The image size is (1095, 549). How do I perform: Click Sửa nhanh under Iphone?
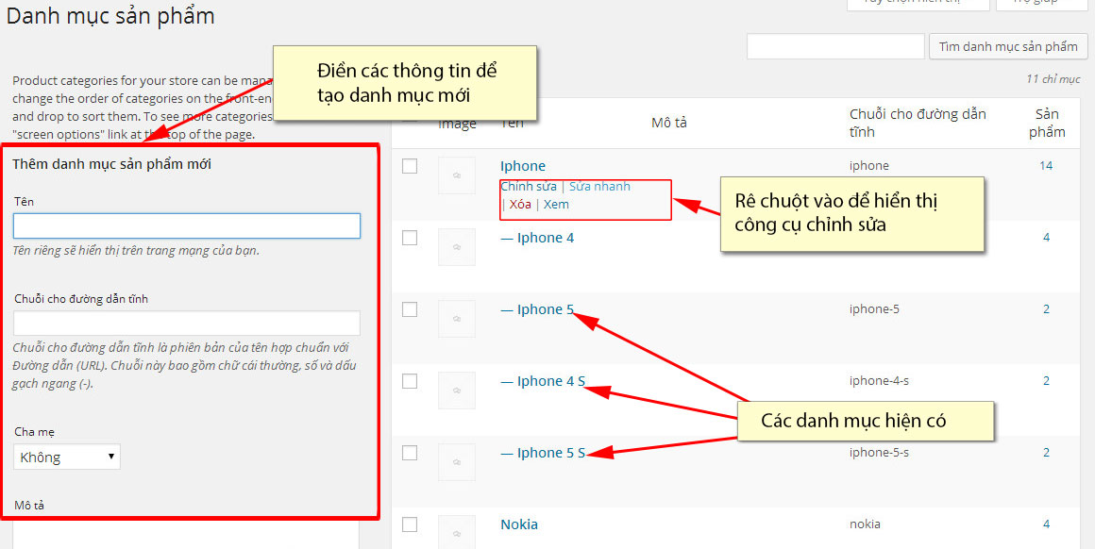pyautogui.click(x=599, y=186)
